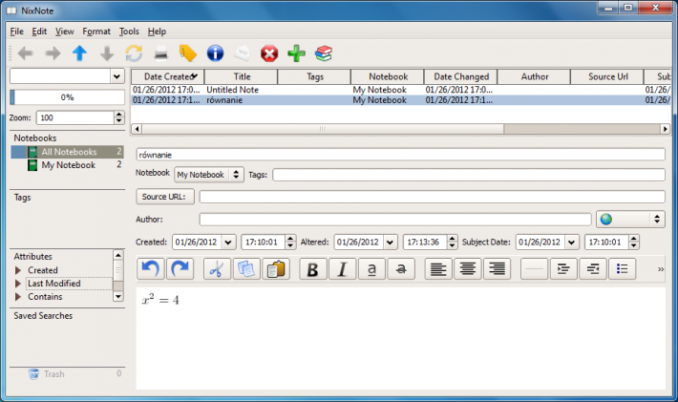Open the Altered date dropdown

tap(390, 243)
